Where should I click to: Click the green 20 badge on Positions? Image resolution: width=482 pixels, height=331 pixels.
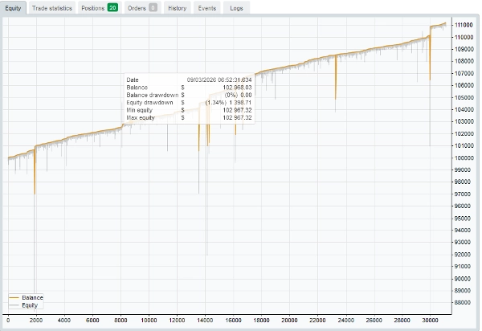pyautogui.click(x=112, y=8)
